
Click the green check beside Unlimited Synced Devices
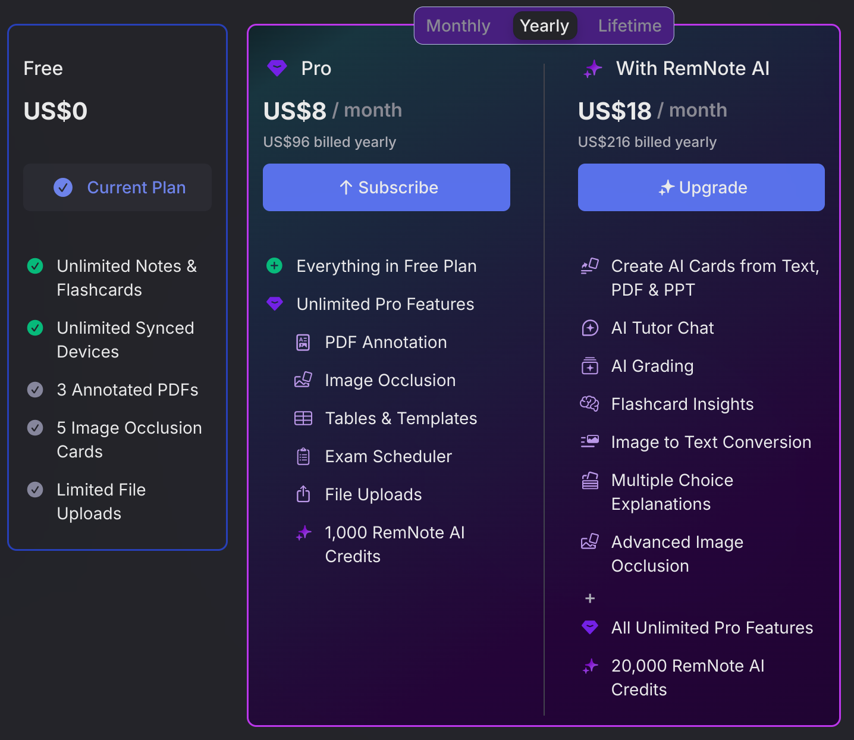(x=36, y=328)
